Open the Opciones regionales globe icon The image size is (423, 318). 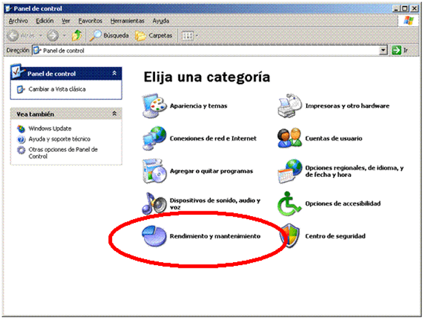point(290,171)
